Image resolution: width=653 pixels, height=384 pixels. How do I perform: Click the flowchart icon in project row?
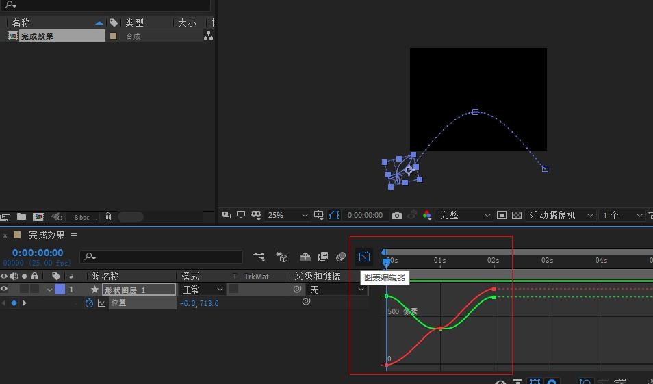[x=208, y=36]
